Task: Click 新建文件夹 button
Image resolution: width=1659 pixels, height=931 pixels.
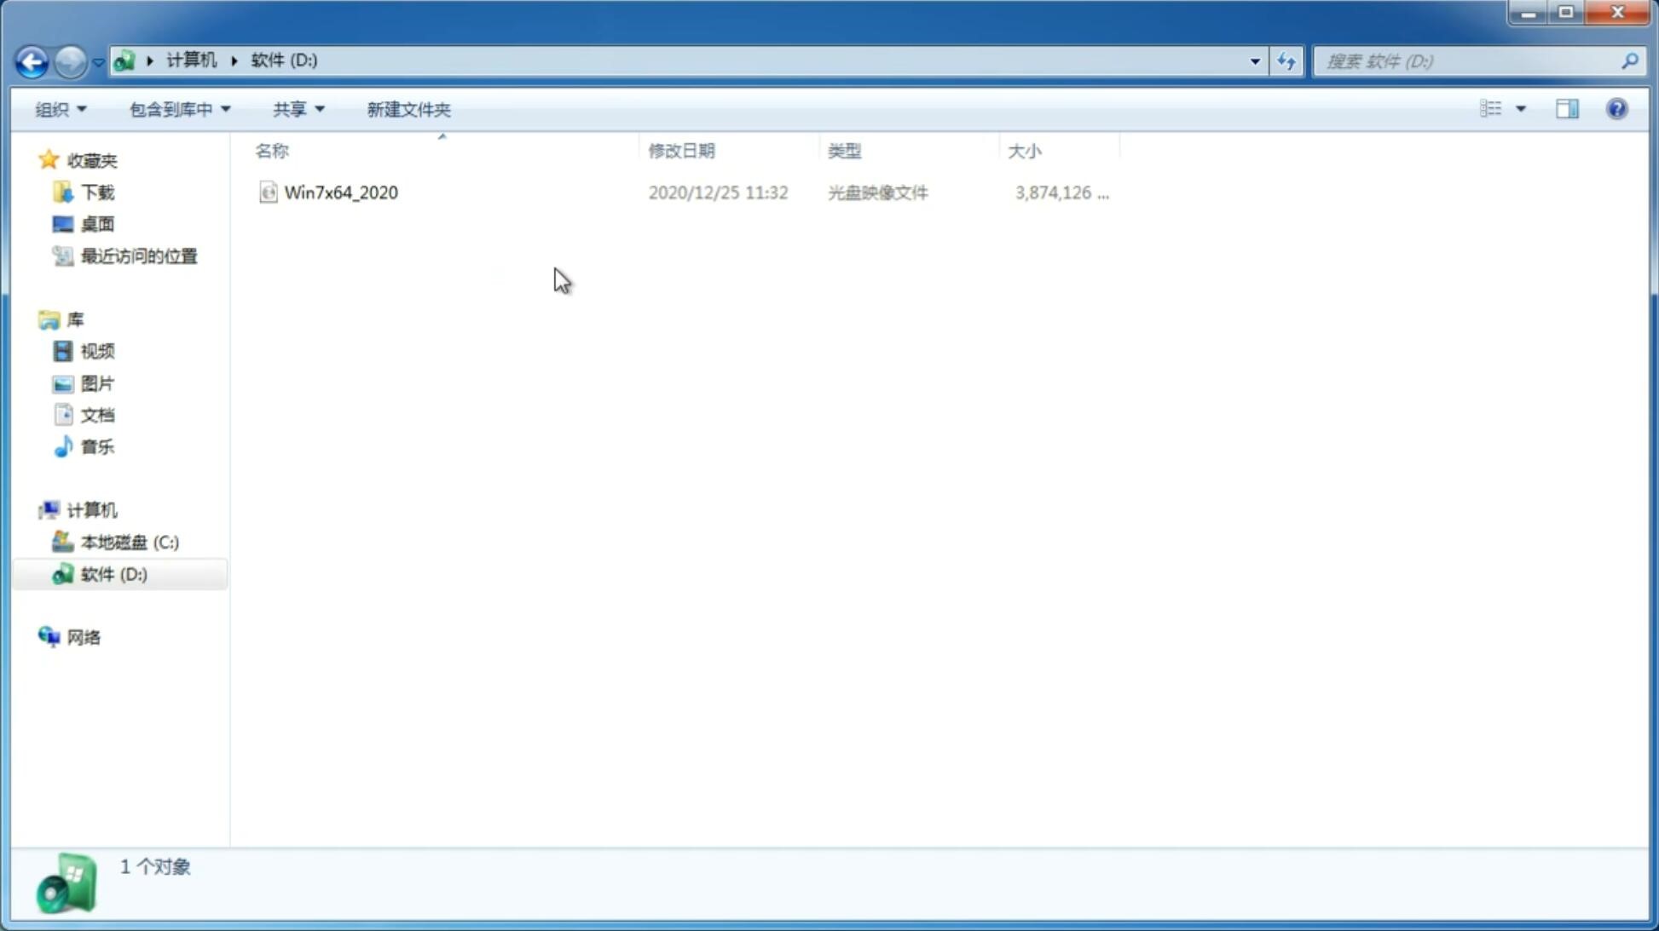Action: (408, 108)
